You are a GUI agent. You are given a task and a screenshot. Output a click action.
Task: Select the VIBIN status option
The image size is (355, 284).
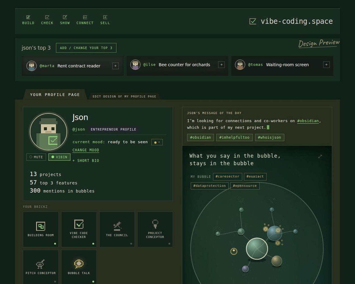pyautogui.click(x=59, y=157)
